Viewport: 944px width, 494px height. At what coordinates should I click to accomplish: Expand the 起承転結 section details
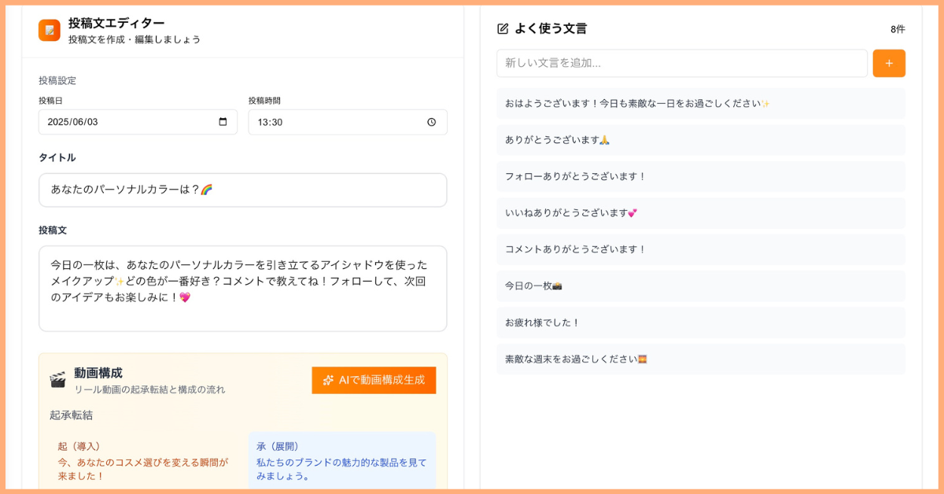(72, 413)
